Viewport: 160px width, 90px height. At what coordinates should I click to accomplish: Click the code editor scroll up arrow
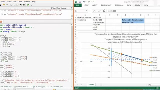[72, 24]
